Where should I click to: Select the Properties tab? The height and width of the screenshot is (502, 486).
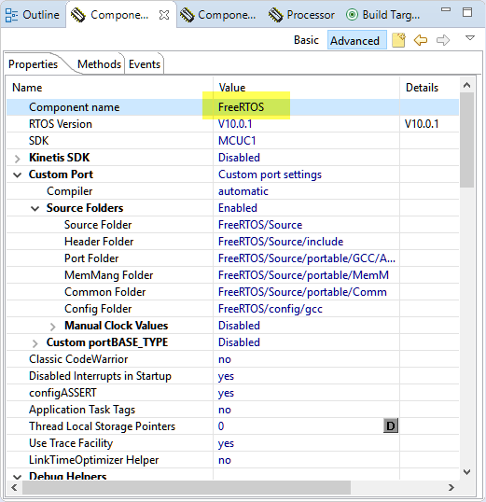(x=33, y=64)
